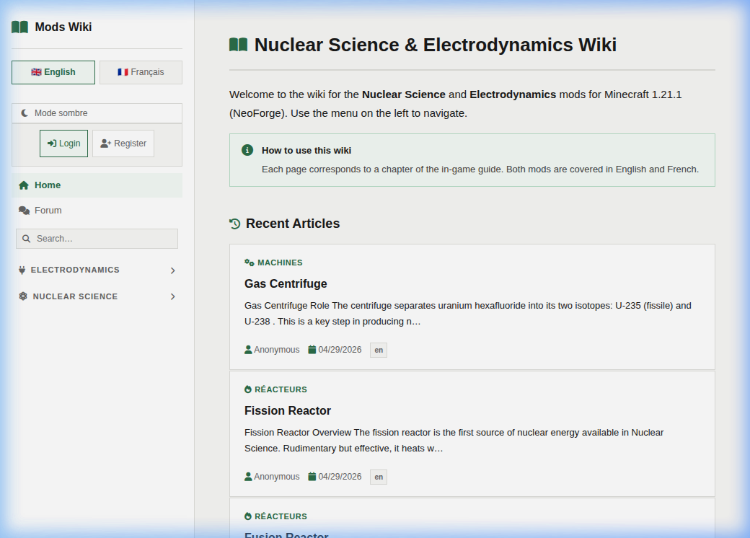
Task: Click the Fission Reactor excerpt text
Action: [454, 440]
